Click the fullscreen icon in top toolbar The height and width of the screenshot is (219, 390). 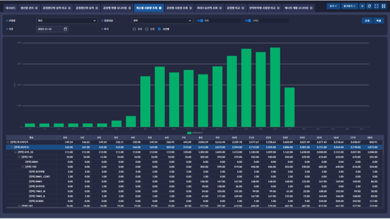(x=376, y=6)
